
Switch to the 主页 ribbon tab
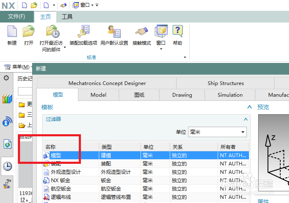[45, 17]
